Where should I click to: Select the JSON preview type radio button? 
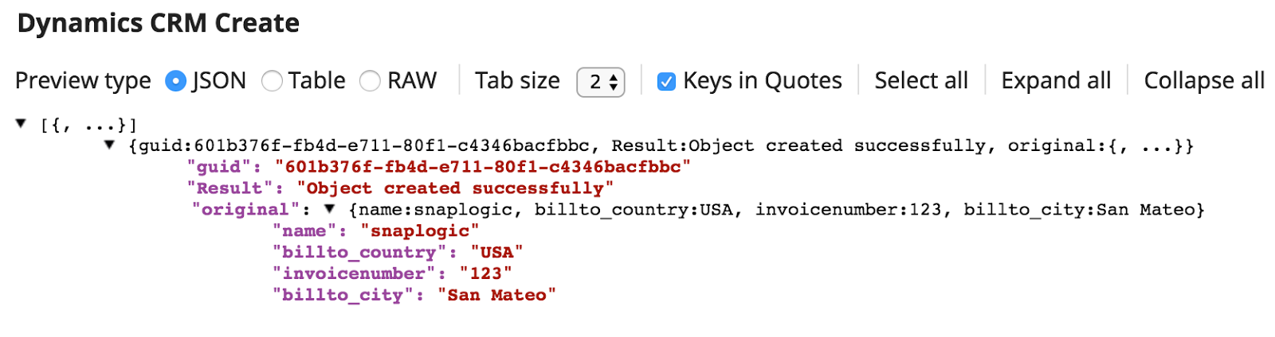pos(175,81)
